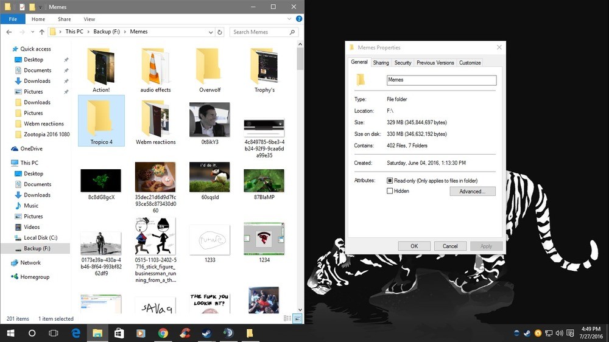Launch Microsoft Edge from the taskbar
This screenshot has width=609, height=342.
(76, 333)
